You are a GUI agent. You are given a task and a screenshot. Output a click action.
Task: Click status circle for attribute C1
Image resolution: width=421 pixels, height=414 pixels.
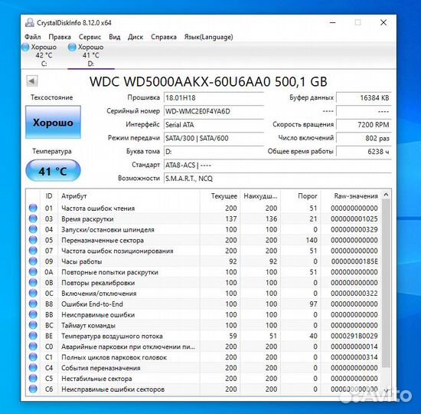[33, 357]
